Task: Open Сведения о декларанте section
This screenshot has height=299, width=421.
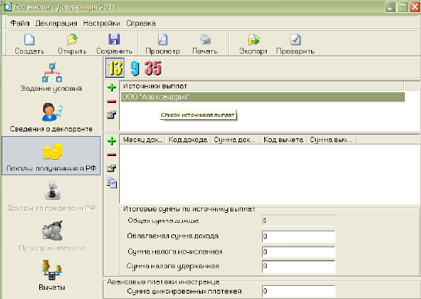Action: click(x=51, y=118)
